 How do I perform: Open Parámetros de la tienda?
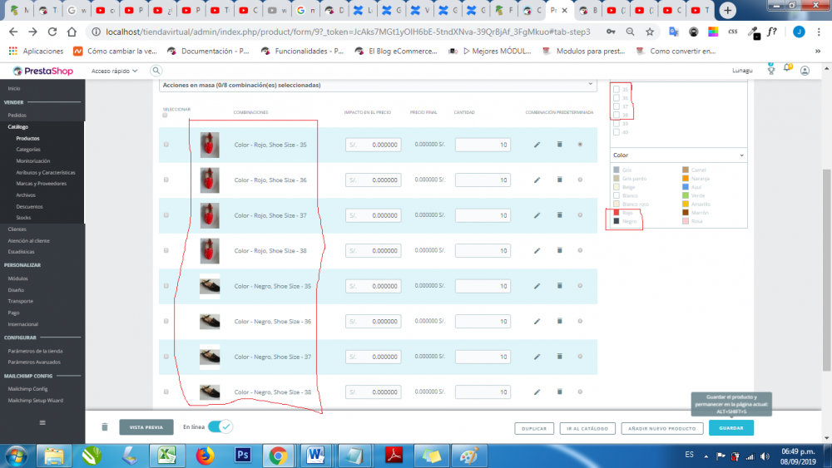[x=35, y=351]
